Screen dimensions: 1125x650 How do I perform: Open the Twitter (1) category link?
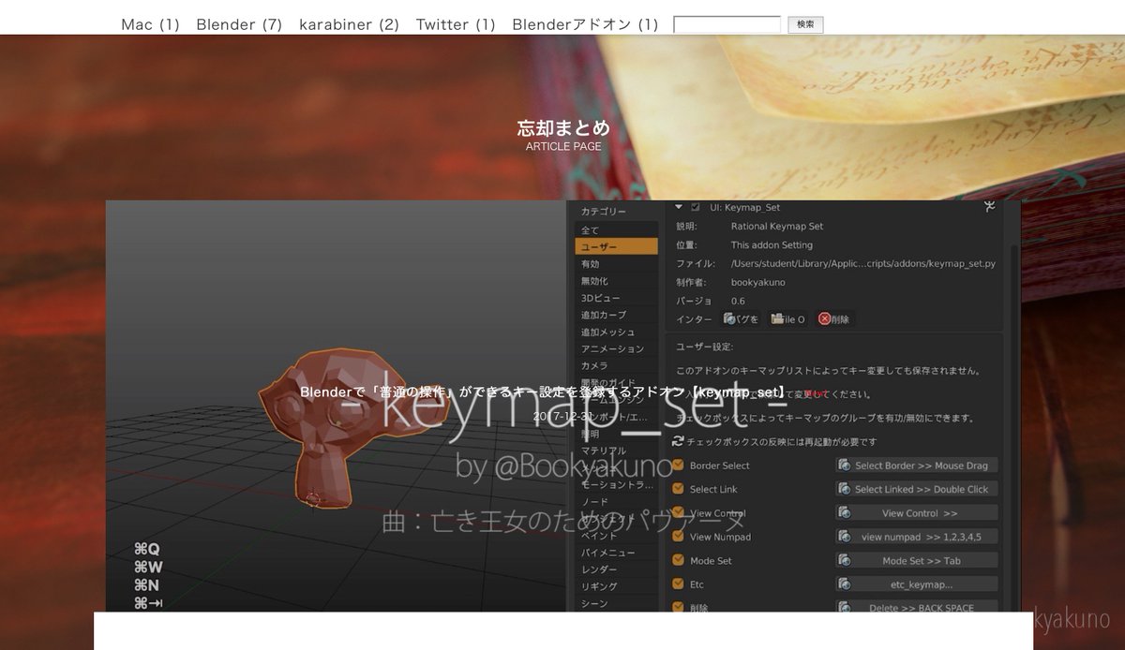point(456,24)
